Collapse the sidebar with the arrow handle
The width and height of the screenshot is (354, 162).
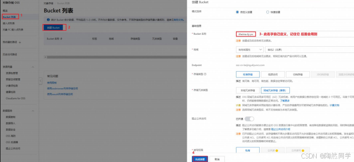(x=41, y=81)
